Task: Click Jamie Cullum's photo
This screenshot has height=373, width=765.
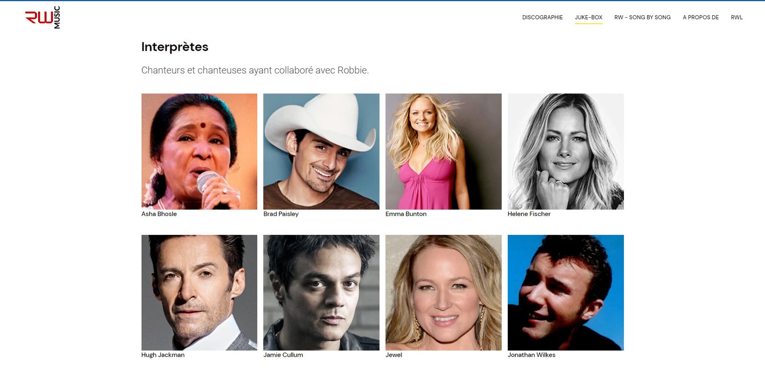Action: tap(321, 293)
